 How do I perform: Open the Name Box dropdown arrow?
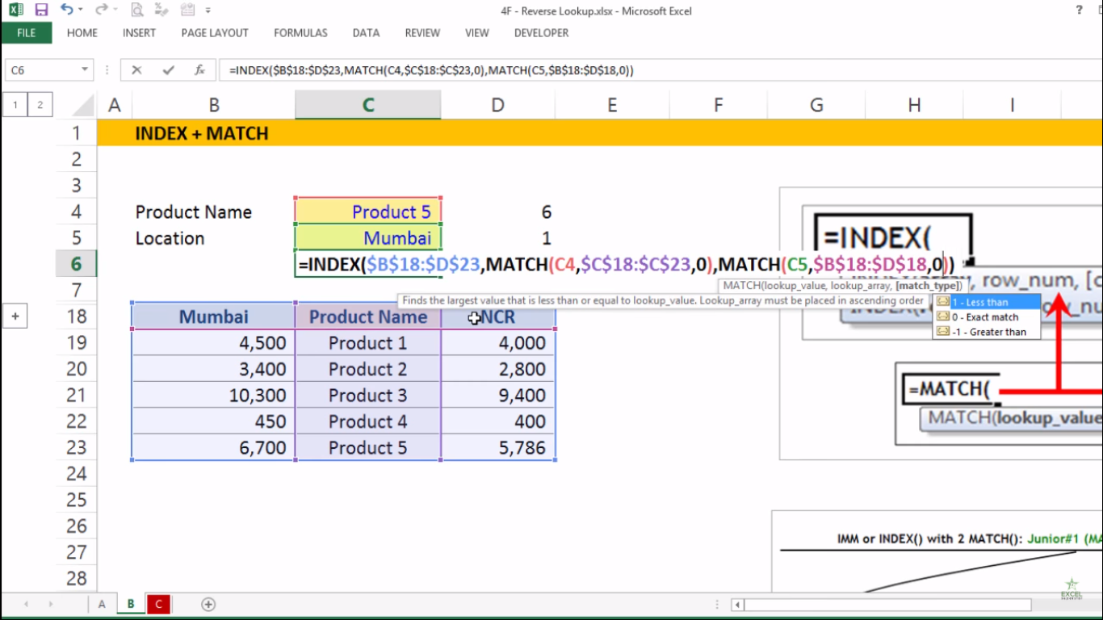85,70
